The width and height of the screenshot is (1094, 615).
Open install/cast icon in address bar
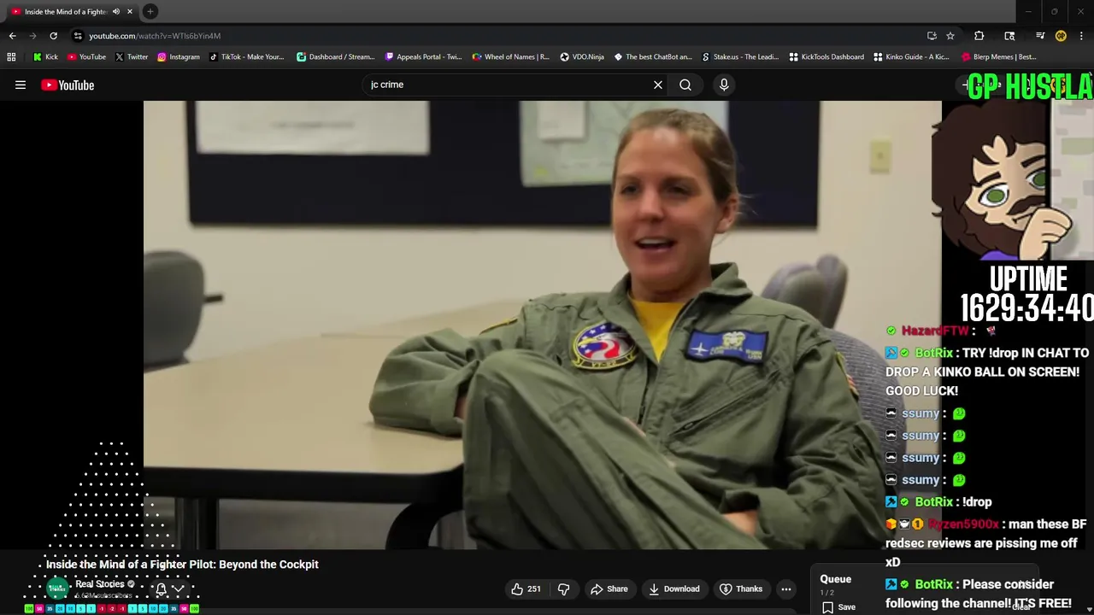click(x=932, y=36)
